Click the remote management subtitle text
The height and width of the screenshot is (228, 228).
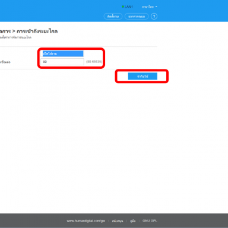pyautogui.click(x=15, y=37)
